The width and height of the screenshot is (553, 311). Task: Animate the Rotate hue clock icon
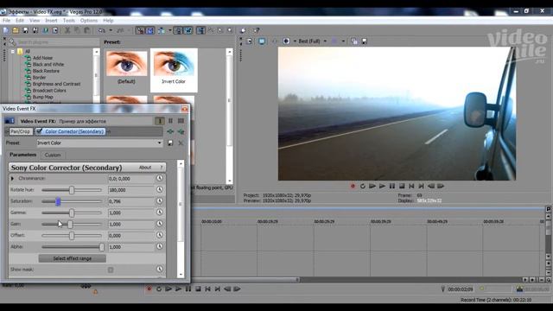pyautogui.click(x=159, y=190)
